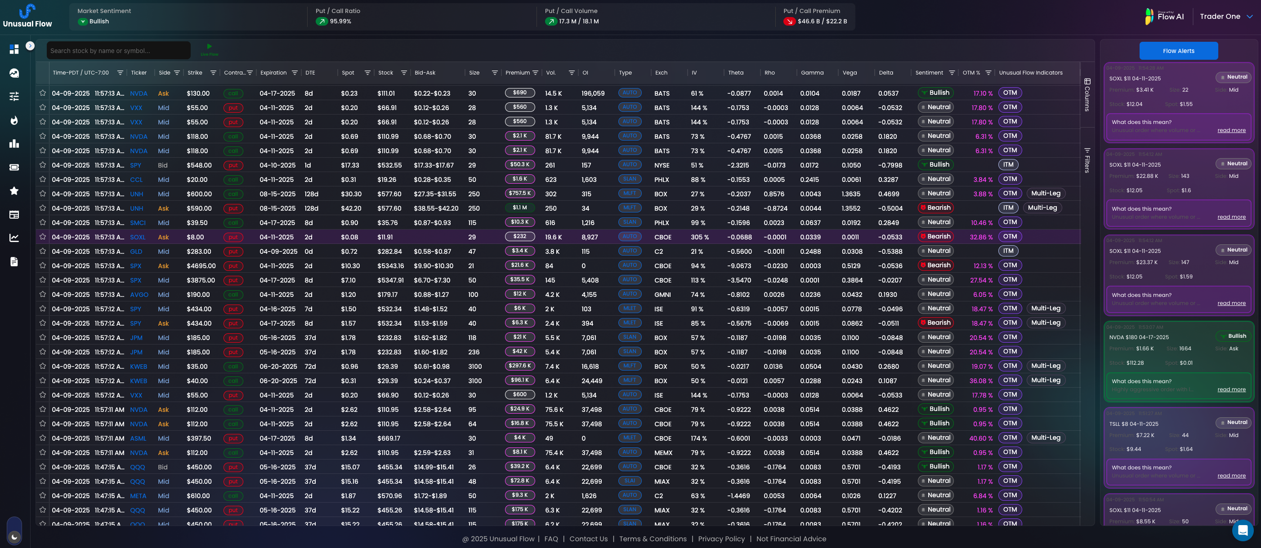Image resolution: width=1261 pixels, height=548 pixels.
Task: Open the dashboard grid icon in sidebar
Action: point(14,49)
